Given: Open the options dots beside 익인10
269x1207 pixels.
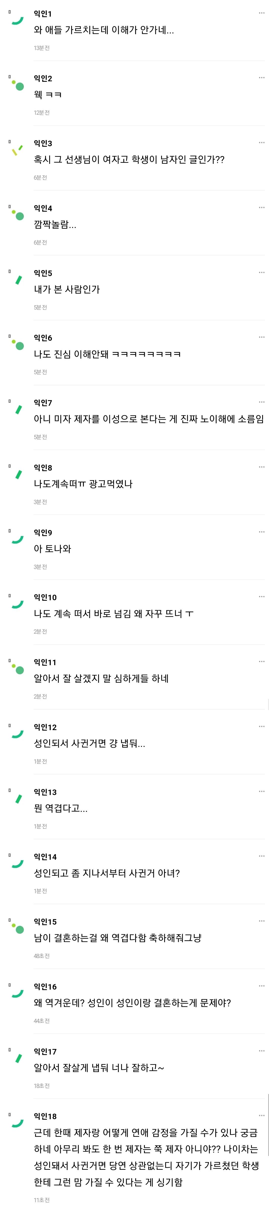Looking at the screenshot, I should pos(261,596).
